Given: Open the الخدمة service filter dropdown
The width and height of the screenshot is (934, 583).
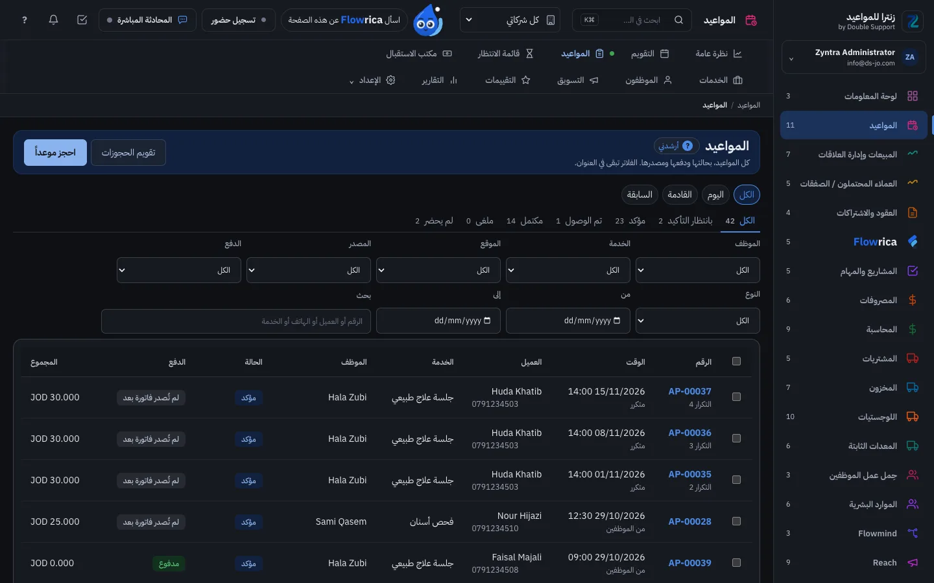Looking at the screenshot, I should [x=568, y=270].
